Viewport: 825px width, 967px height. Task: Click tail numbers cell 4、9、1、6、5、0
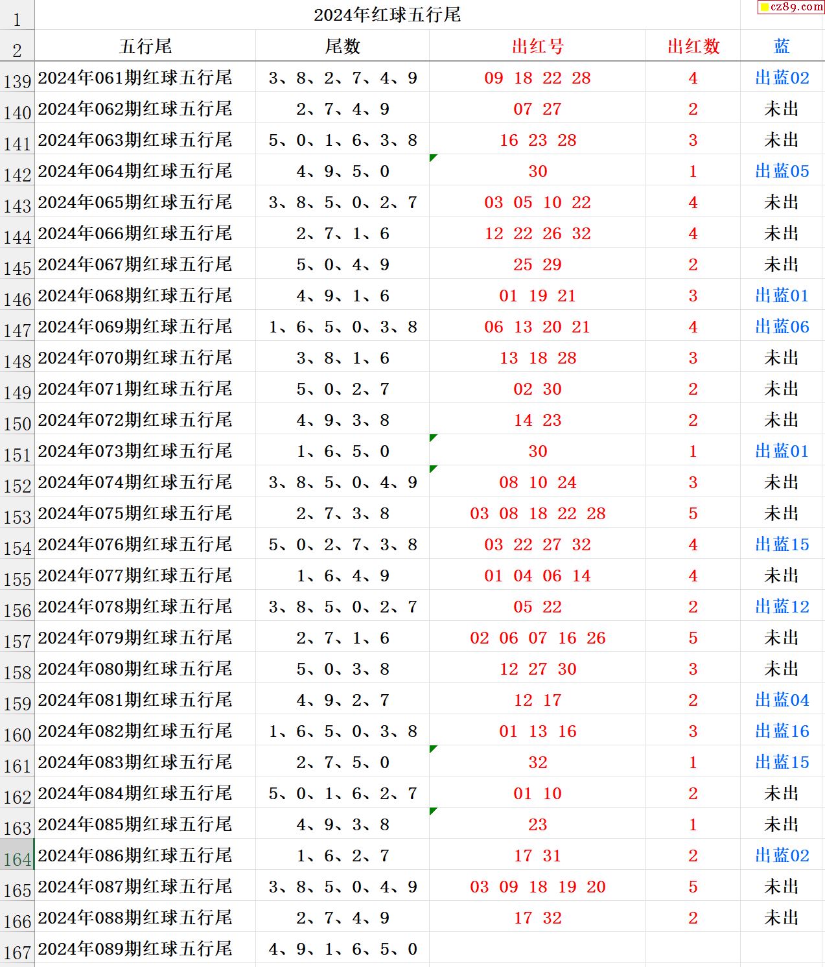pos(342,949)
